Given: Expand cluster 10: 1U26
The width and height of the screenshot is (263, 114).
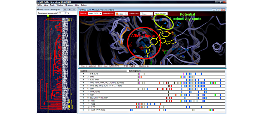Looking at the screenshot, I should point(83,101).
